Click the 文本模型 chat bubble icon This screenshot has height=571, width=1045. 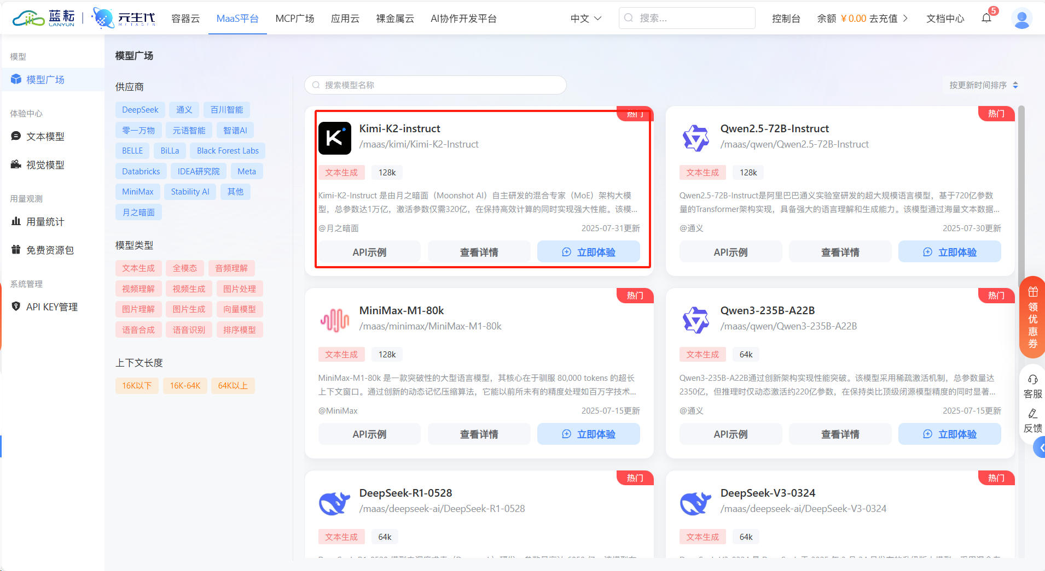click(x=16, y=136)
